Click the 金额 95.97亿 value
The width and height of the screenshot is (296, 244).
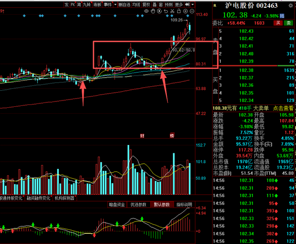click(x=244, y=144)
